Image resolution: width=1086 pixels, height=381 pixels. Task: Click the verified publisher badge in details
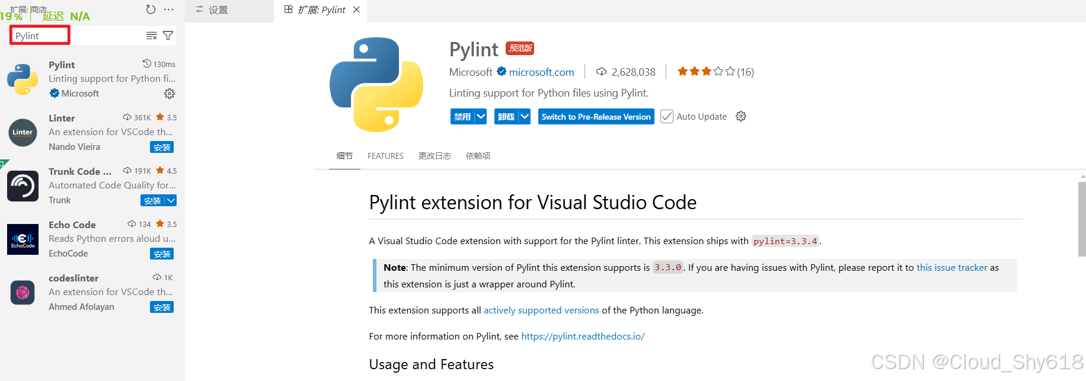(x=502, y=72)
